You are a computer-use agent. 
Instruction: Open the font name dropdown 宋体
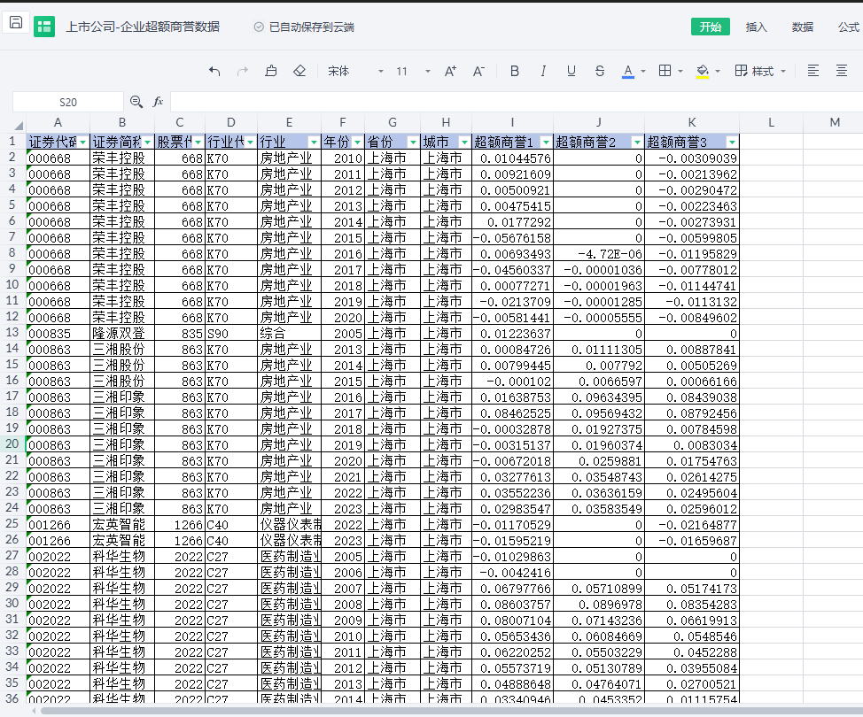tap(355, 71)
